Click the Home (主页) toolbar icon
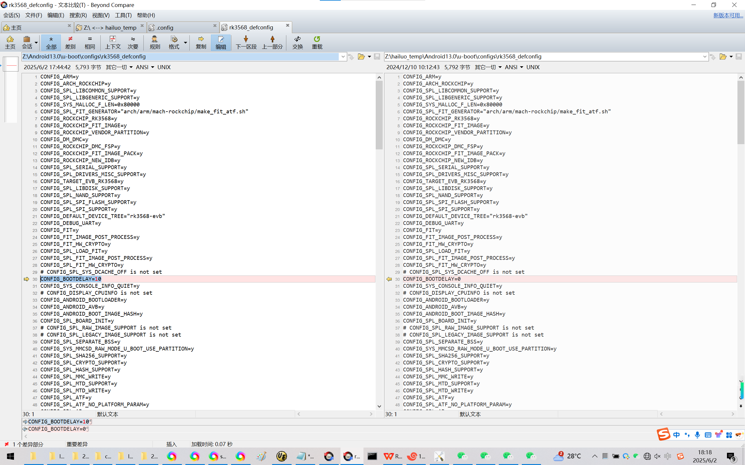Viewport: 745px width, 465px height. tap(10, 39)
